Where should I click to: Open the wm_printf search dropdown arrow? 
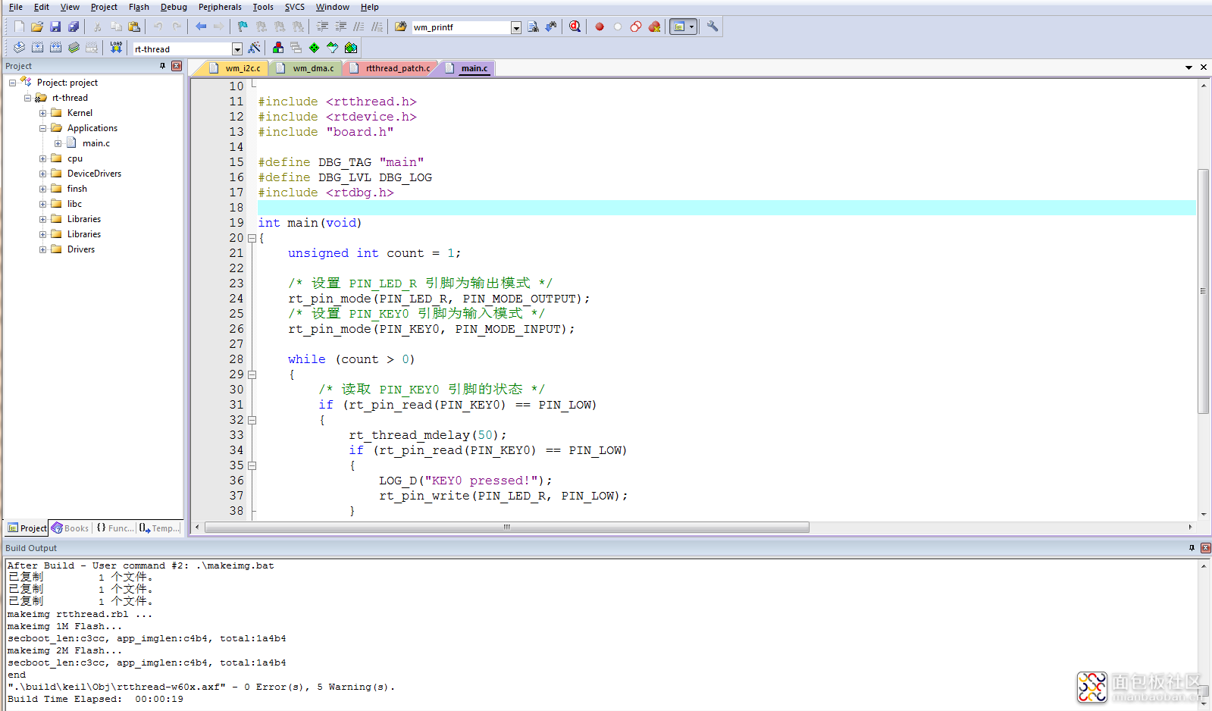click(x=516, y=27)
